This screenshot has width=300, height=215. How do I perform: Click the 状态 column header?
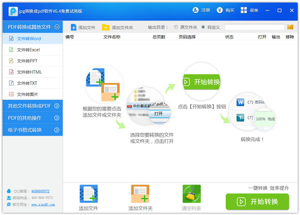click(229, 37)
